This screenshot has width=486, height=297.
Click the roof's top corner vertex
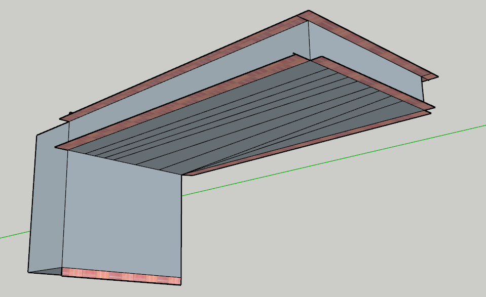tap(308, 11)
